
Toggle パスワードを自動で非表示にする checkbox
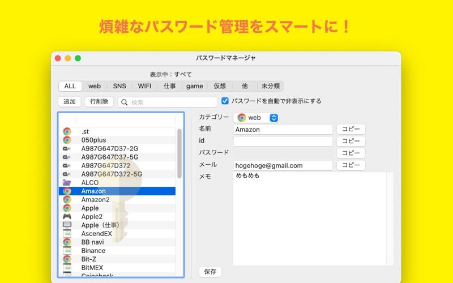click(225, 101)
